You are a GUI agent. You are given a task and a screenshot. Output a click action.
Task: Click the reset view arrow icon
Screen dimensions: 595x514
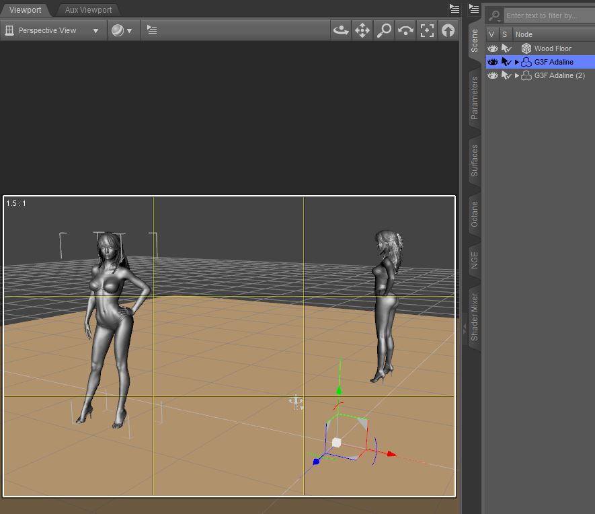(x=448, y=30)
